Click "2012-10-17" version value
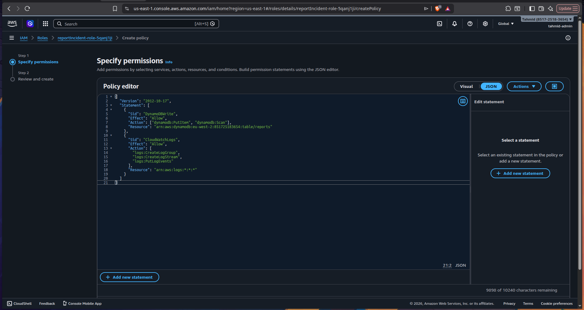Viewport: 584px width, 310px height. point(156,101)
